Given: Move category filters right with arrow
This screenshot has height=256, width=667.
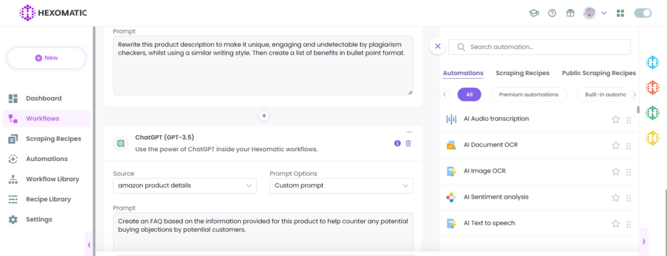Looking at the screenshot, I should click(634, 94).
